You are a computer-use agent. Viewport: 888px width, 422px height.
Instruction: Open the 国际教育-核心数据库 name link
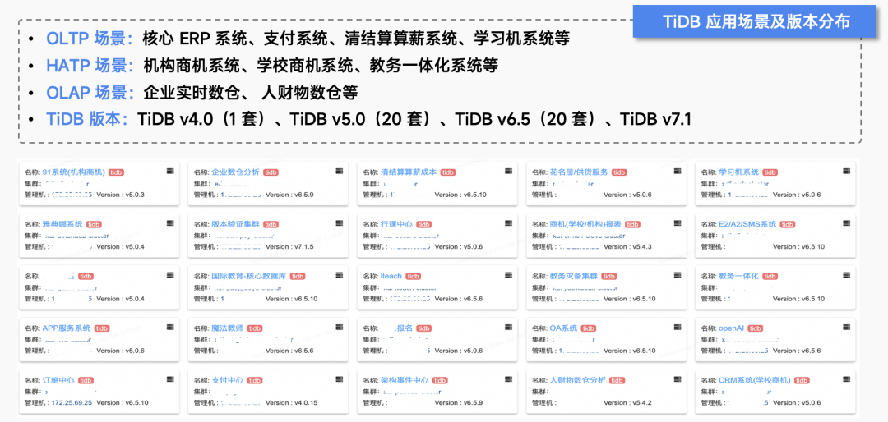pos(248,277)
